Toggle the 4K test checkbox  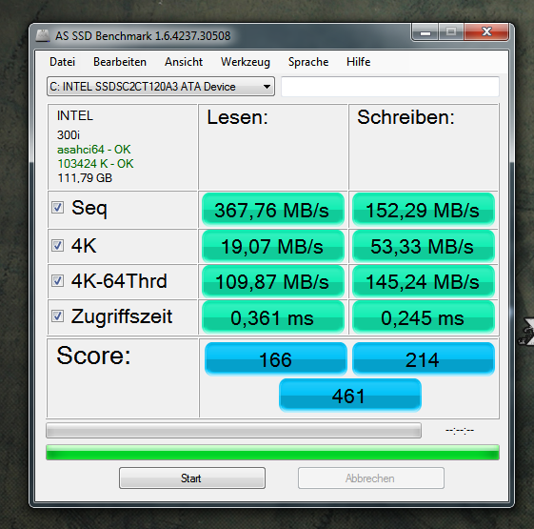(x=57, y=245)
